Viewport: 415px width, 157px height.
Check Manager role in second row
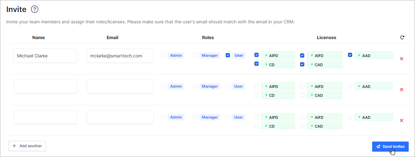195,86
